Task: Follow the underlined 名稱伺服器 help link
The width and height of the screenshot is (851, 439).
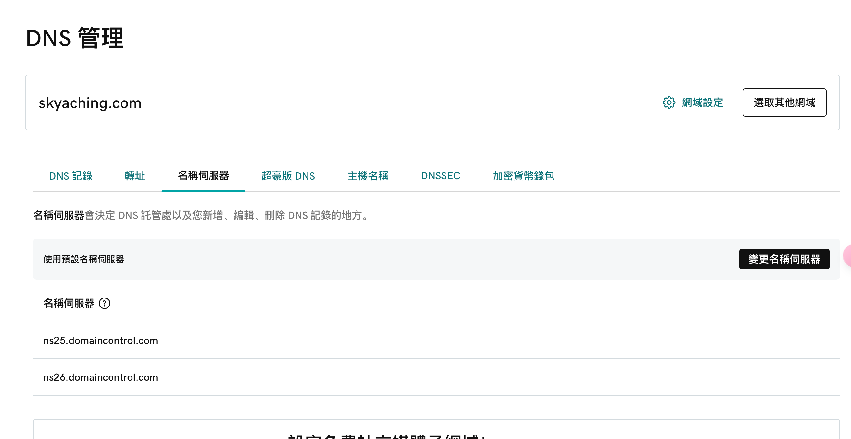Action: click(58, 215)
